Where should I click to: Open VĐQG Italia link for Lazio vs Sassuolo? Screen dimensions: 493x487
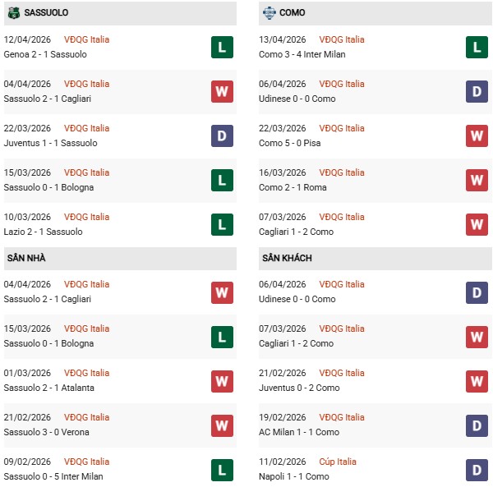click(86, 217)
